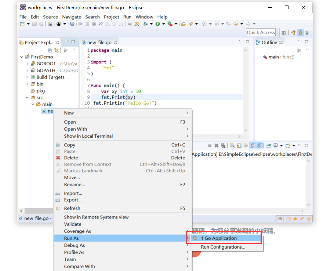Click the editor vertical scrollbar down arrow
Screen dimensions: 334x271
click(x=246, y=130)
